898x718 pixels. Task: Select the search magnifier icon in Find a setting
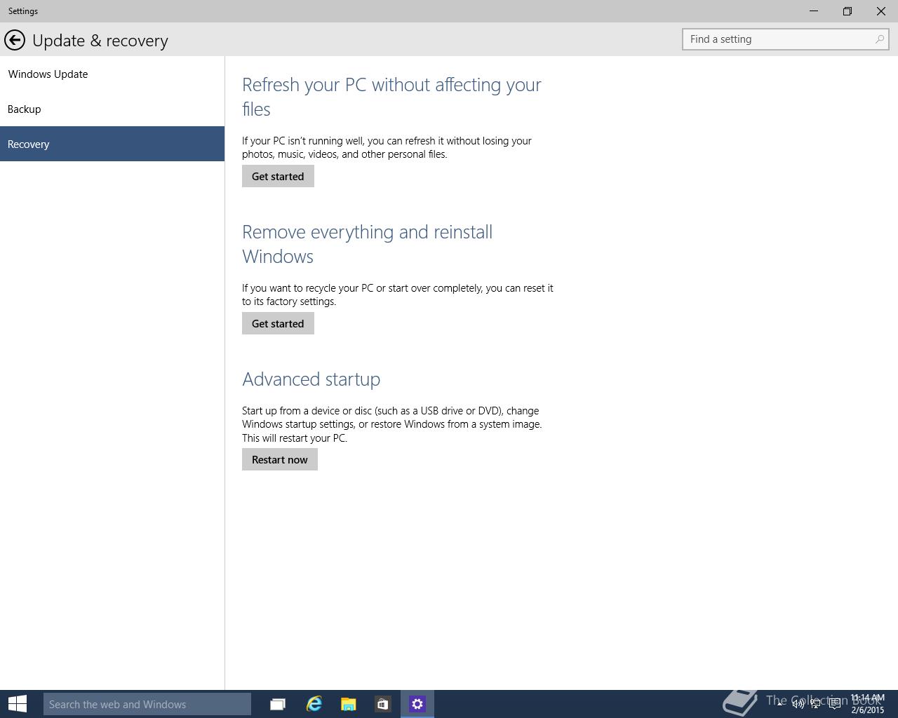pyautogui.click(x=879, y=39)
